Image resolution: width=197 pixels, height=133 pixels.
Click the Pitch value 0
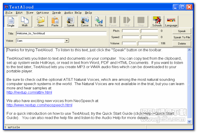pyautogui.click(x=161, y=31)
